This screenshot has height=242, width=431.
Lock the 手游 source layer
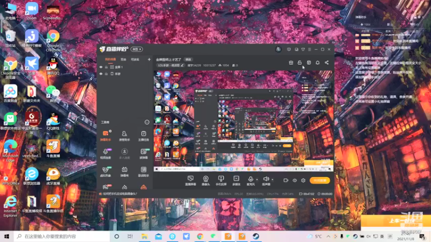click(106, 74)
